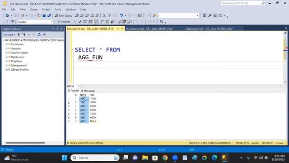Open the zoom 100 % dropdown
The image size is (289, 163).
pos(78,86)
